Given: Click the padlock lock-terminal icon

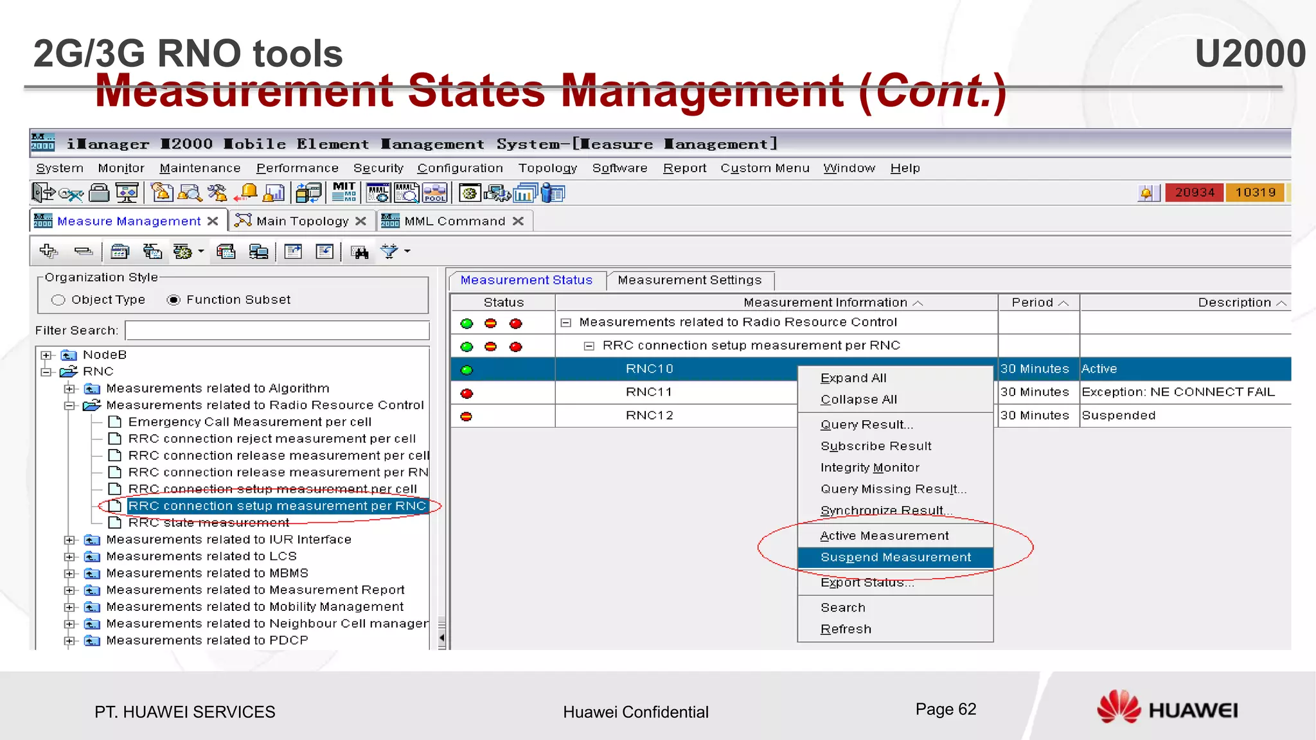Looking at the screenshot, I should [x=100, y=193].
